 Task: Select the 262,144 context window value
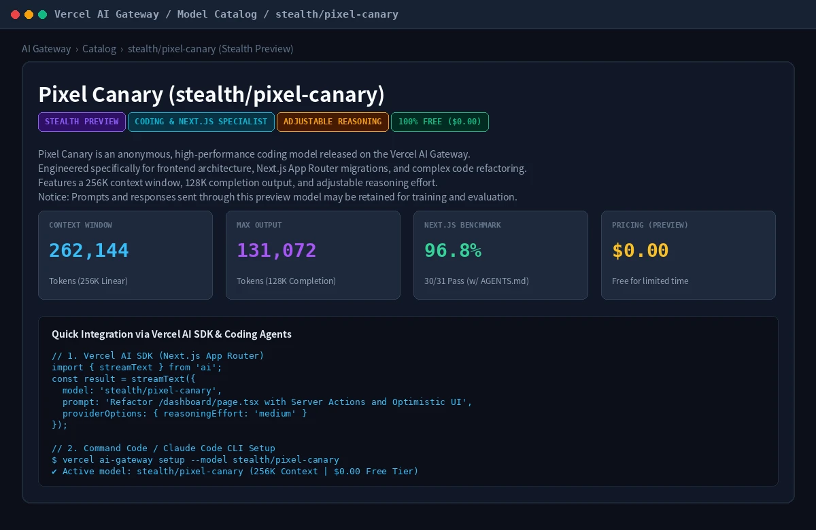click(89, 250)
